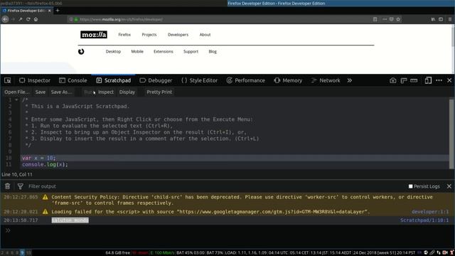Viewport: 455px width, 256px height.
Task: Toggle the sidebar icon in the Firefox toolbar
Action: (441, 19)
